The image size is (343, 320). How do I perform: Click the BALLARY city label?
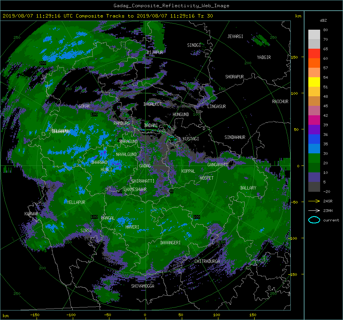248,188
